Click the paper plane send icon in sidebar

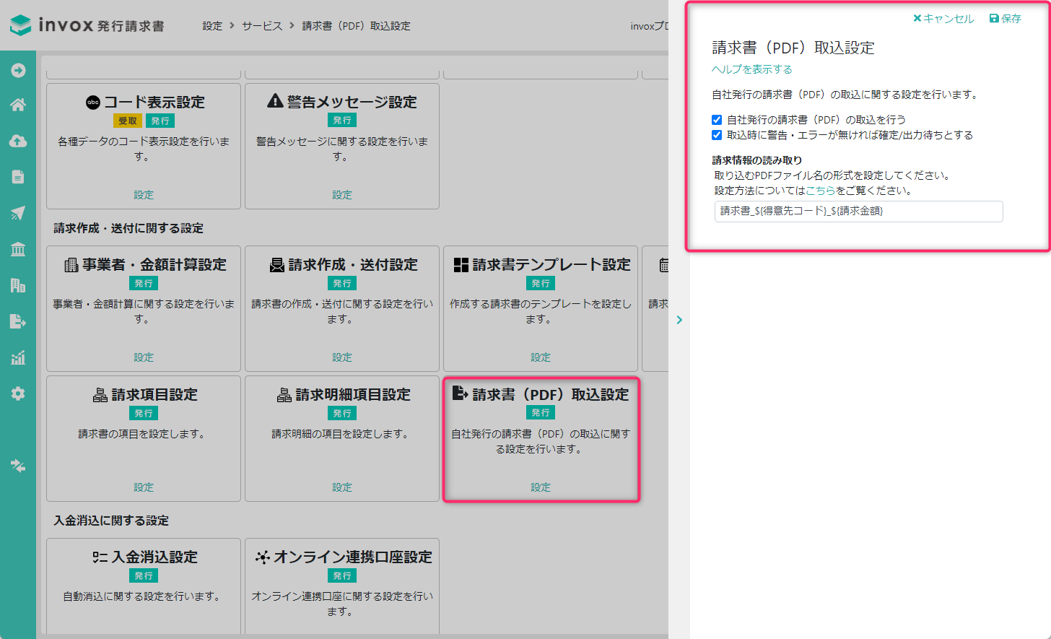point(18,213)
